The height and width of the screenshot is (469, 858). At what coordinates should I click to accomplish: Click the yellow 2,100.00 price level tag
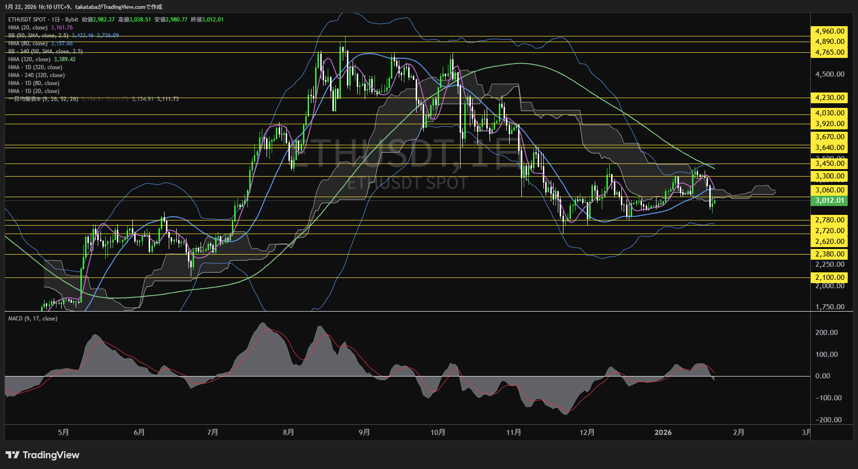829,277
